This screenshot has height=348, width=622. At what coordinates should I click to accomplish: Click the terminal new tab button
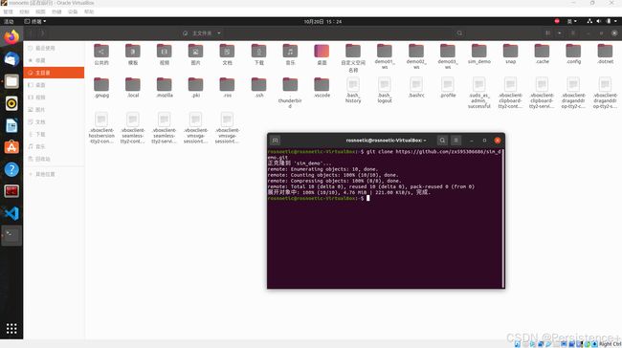(x=275, y=141)
